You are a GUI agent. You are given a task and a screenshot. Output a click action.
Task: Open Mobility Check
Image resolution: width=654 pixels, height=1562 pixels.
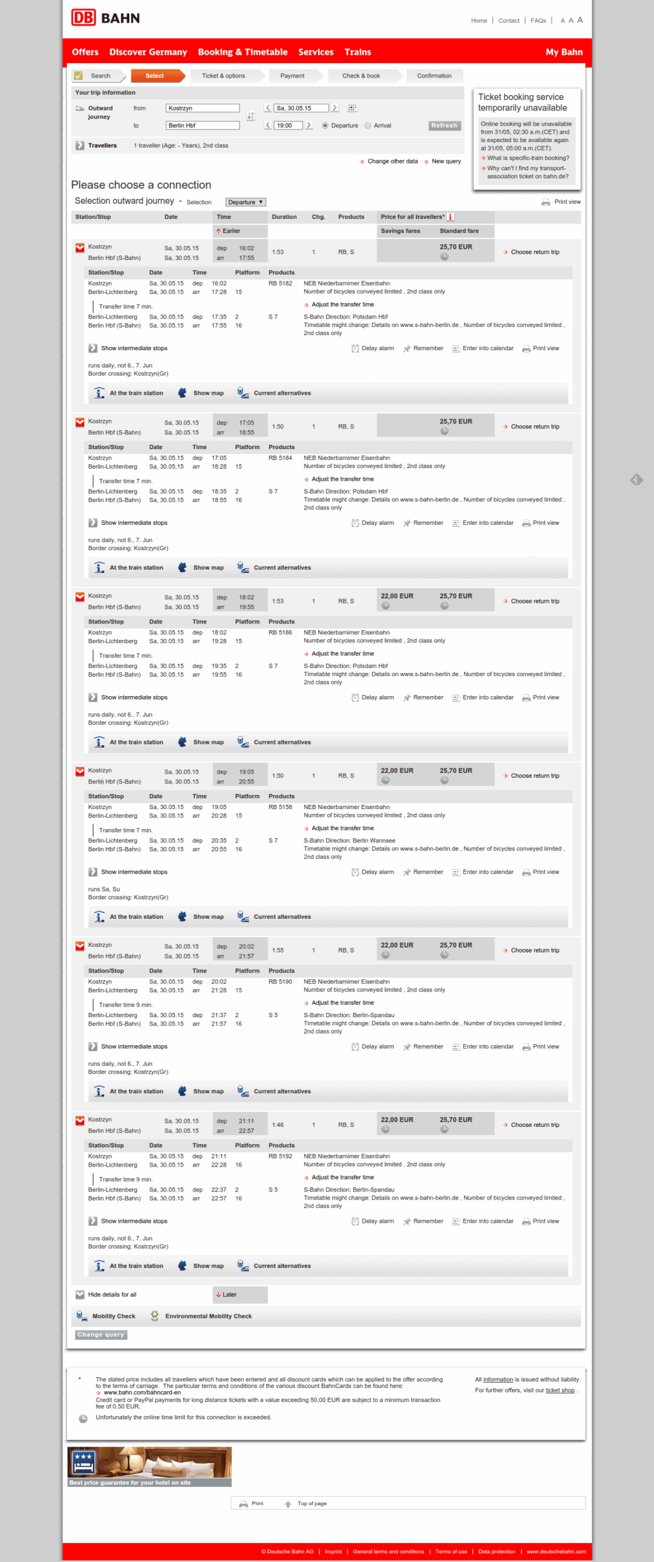[106, 1316]
